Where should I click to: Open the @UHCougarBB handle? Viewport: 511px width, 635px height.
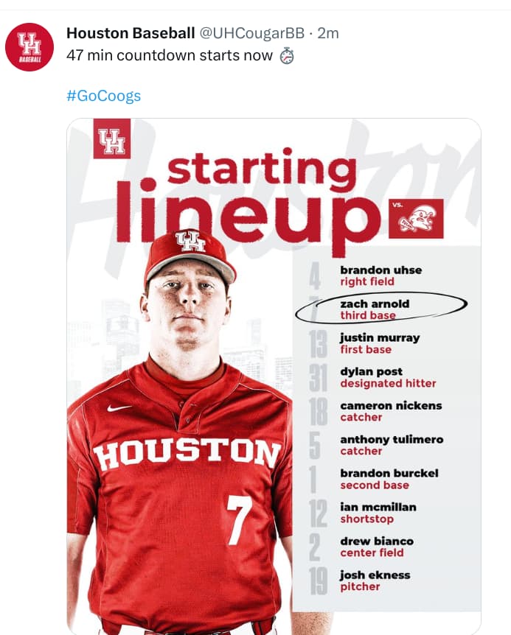tap(251, 33)
